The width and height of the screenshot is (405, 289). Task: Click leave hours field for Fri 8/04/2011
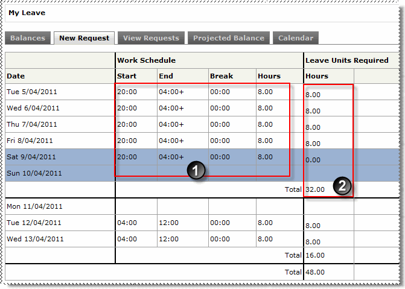[x=313, y=144]
